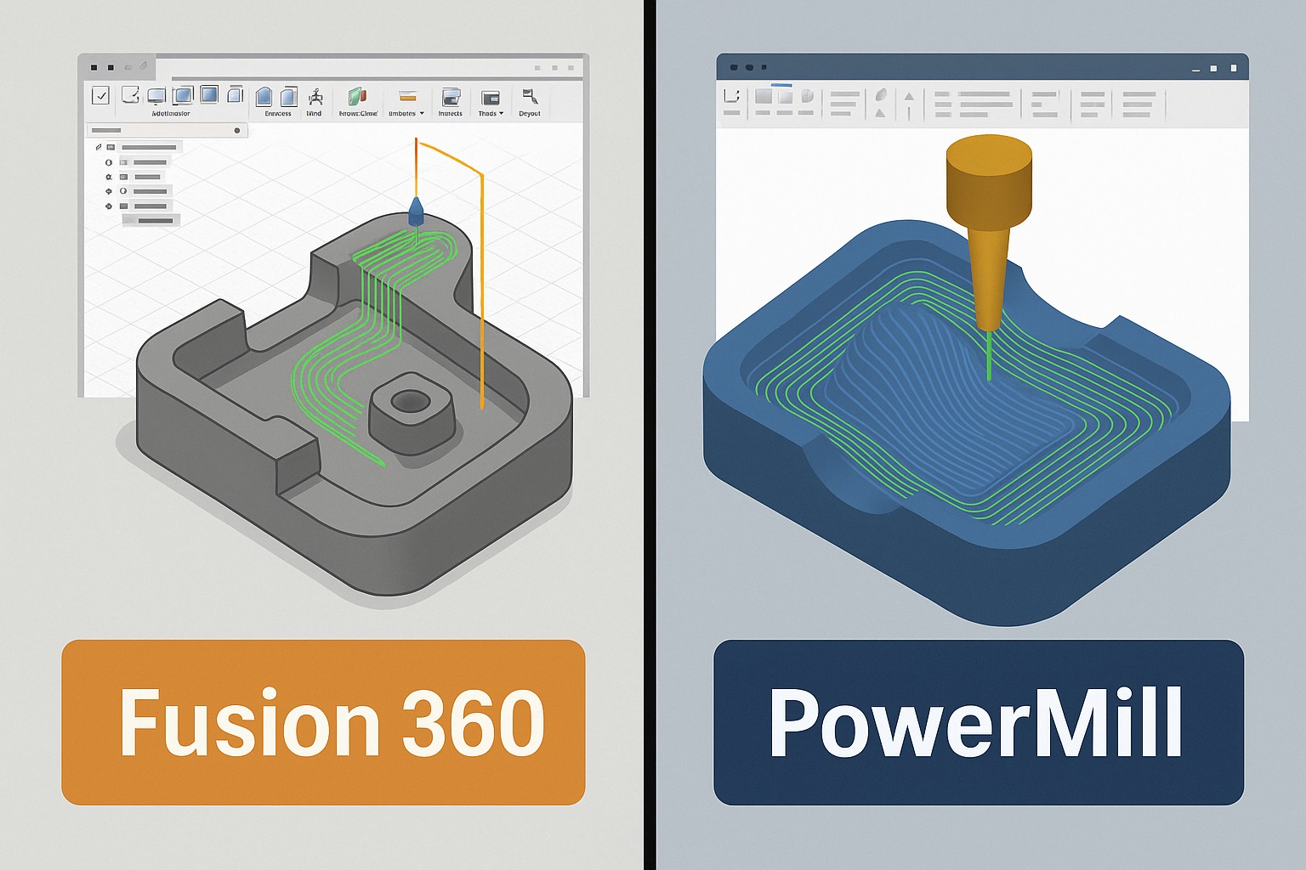The image size is (1306, 870).
Task: Click the highlighted tool with blue underline in PowerMill
Action: tap(781, 86)
